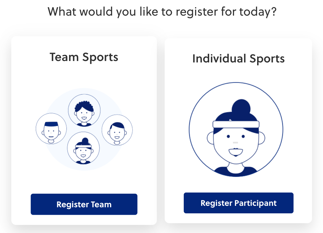This screenshot has width=323, height=233.
Task: Click the large avatar's left ear
Action: [x=211, y=138]
